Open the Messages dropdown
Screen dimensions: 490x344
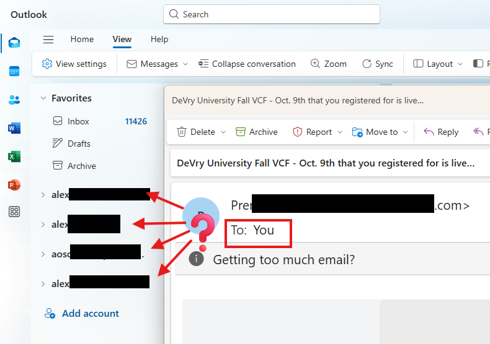[157, 64]
